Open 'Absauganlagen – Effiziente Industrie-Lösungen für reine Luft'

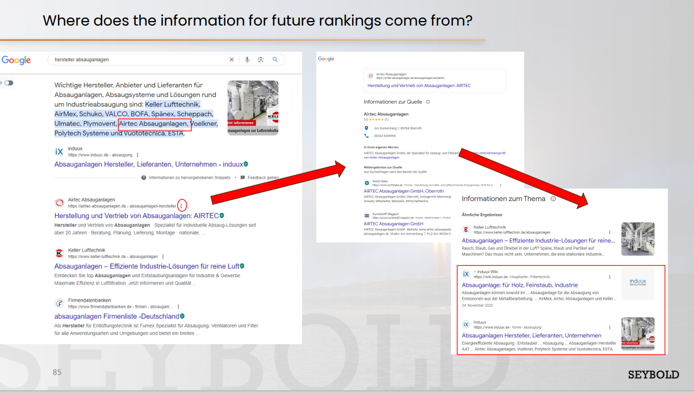pyautogui.click(x=147, y=266)
